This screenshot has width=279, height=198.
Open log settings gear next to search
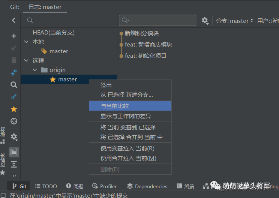(x=205, y=21)
